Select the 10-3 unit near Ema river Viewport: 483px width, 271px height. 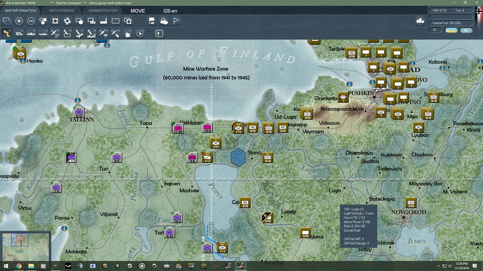tap(177, 217)
